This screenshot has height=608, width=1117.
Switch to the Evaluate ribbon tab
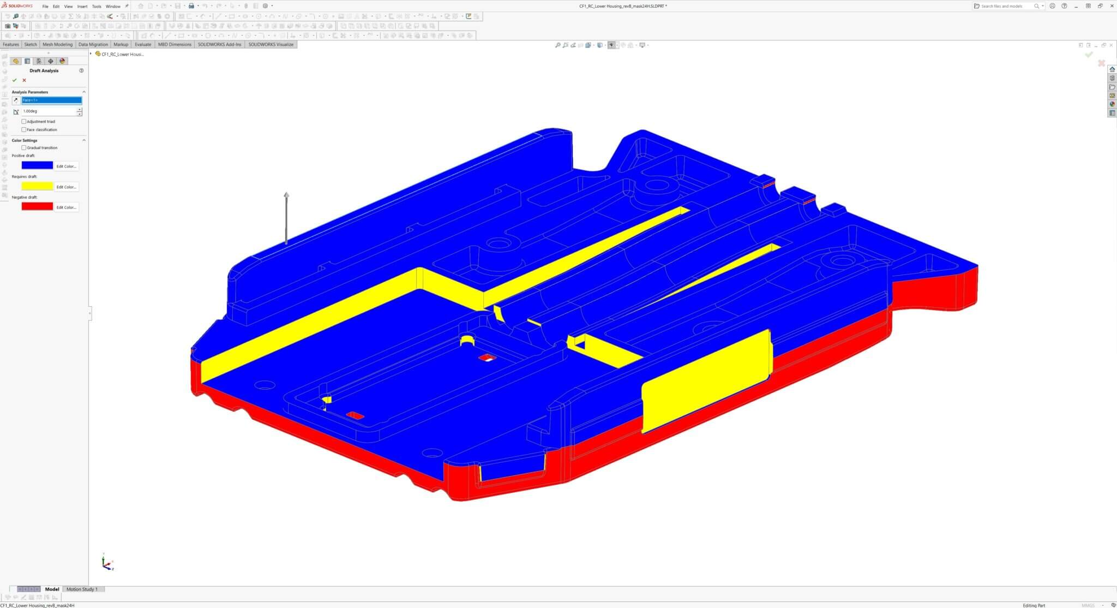tap(143, 44)
